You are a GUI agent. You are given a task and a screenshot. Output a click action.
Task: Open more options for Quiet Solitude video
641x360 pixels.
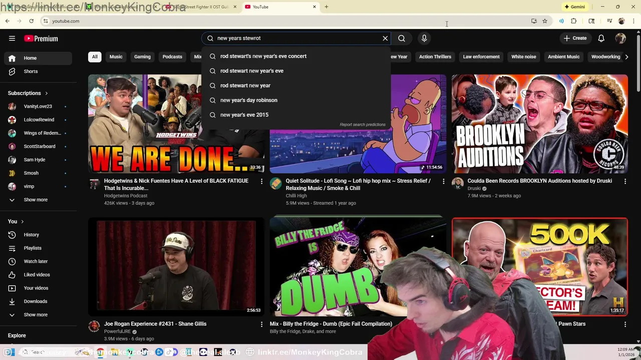(443, 181)
